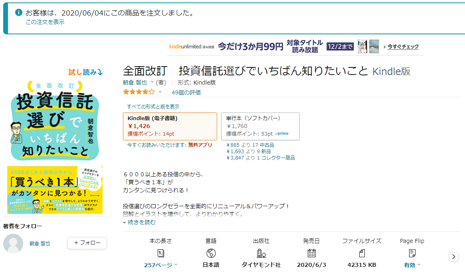
Task: Click the blue info icon in order notice
Action: [19, 12]
